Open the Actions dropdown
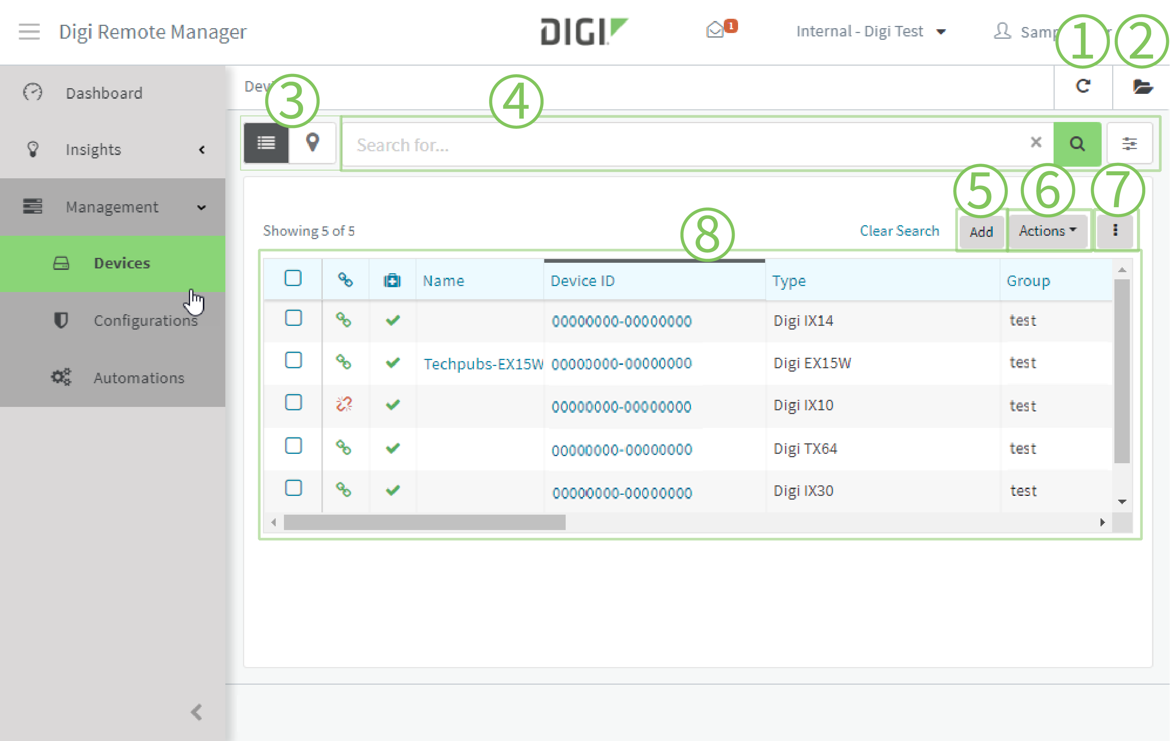The height and width of the screenshot is (741, 1170). coord(1048,230)
